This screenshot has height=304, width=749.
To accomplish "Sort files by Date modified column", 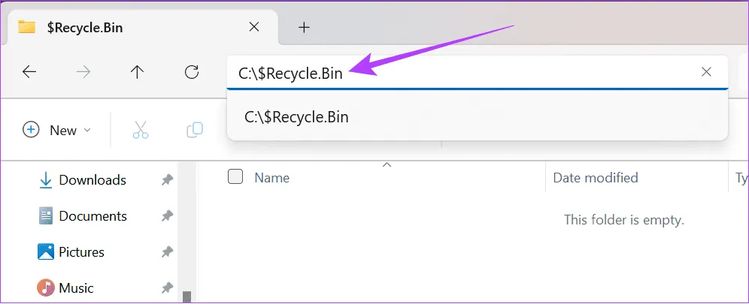I will pyautogui.click(x=595, y=178).
